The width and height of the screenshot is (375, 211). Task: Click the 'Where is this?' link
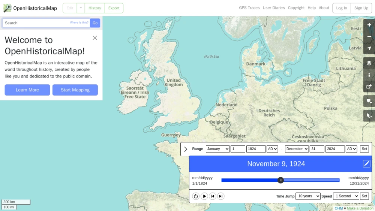coord(79,22)
